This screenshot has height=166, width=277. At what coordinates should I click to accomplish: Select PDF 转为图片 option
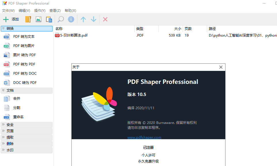tap(24, 46)
